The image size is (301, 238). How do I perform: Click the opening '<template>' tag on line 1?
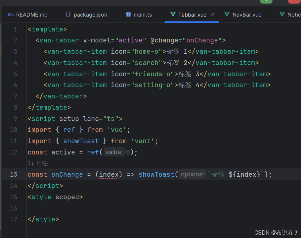click(47, 30)
